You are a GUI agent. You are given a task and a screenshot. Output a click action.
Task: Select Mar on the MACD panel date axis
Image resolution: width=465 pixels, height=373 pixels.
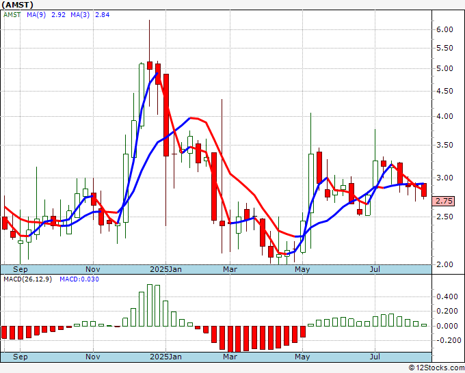tap(230, 357)
